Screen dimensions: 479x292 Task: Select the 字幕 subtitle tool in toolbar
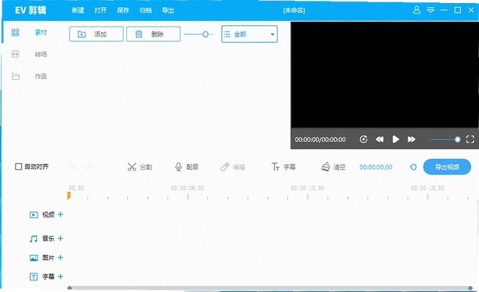coord(283,167)
